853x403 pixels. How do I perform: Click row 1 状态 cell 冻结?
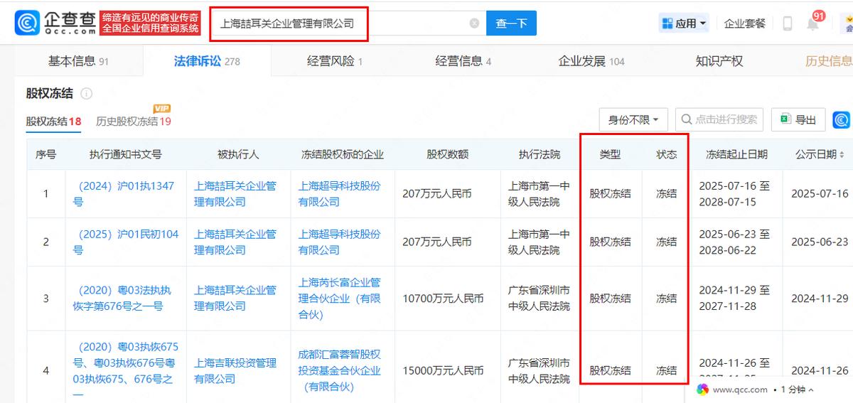666,194
